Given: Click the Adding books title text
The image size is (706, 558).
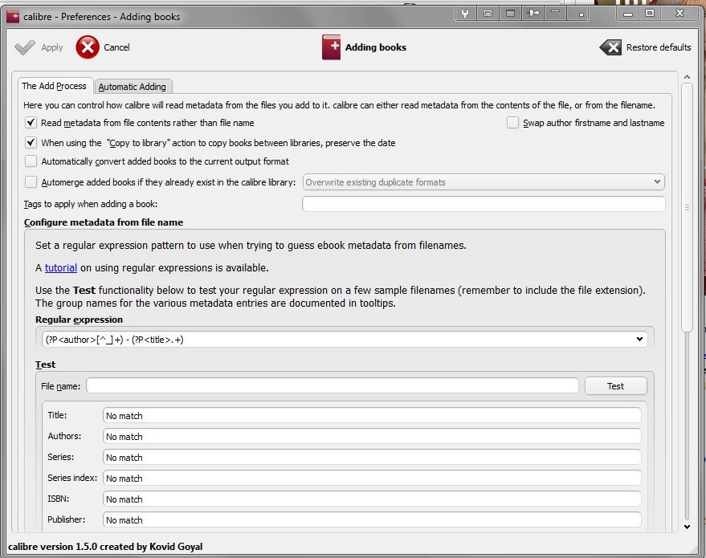Looking at the screenshot, I should tap(376, 47).
